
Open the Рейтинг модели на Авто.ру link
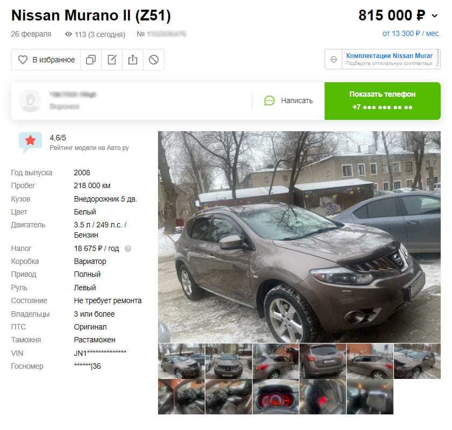coord(89,148)
